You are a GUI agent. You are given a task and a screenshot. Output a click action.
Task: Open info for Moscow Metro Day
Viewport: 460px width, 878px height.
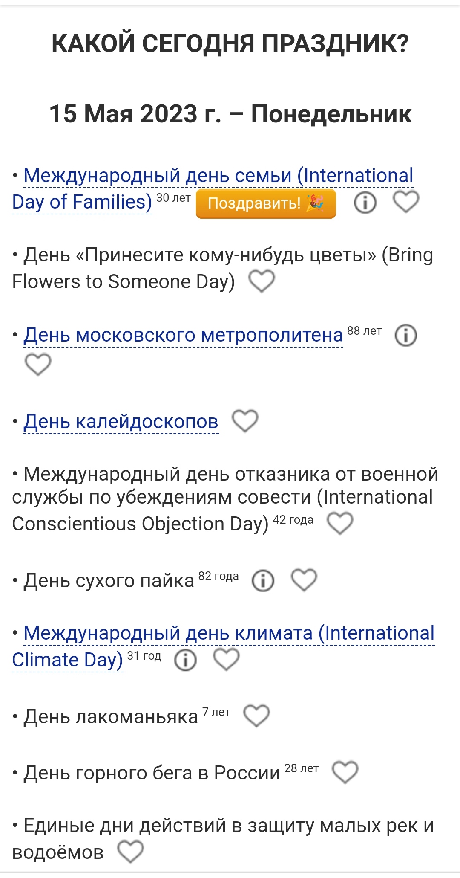point(405,335)
